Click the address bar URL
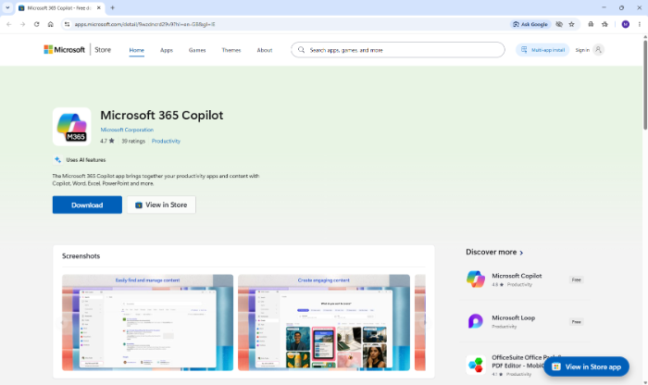Screen dimensions: 648x385 click(x=144, y=24)
